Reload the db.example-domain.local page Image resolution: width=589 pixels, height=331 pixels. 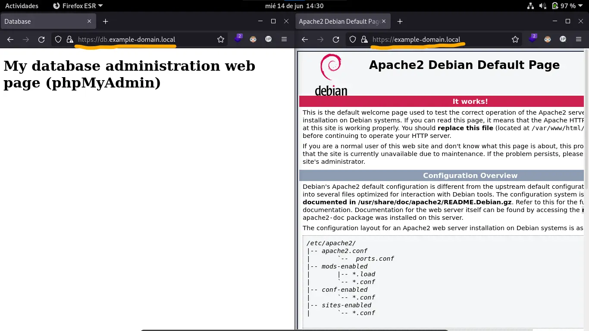(41, 39)
